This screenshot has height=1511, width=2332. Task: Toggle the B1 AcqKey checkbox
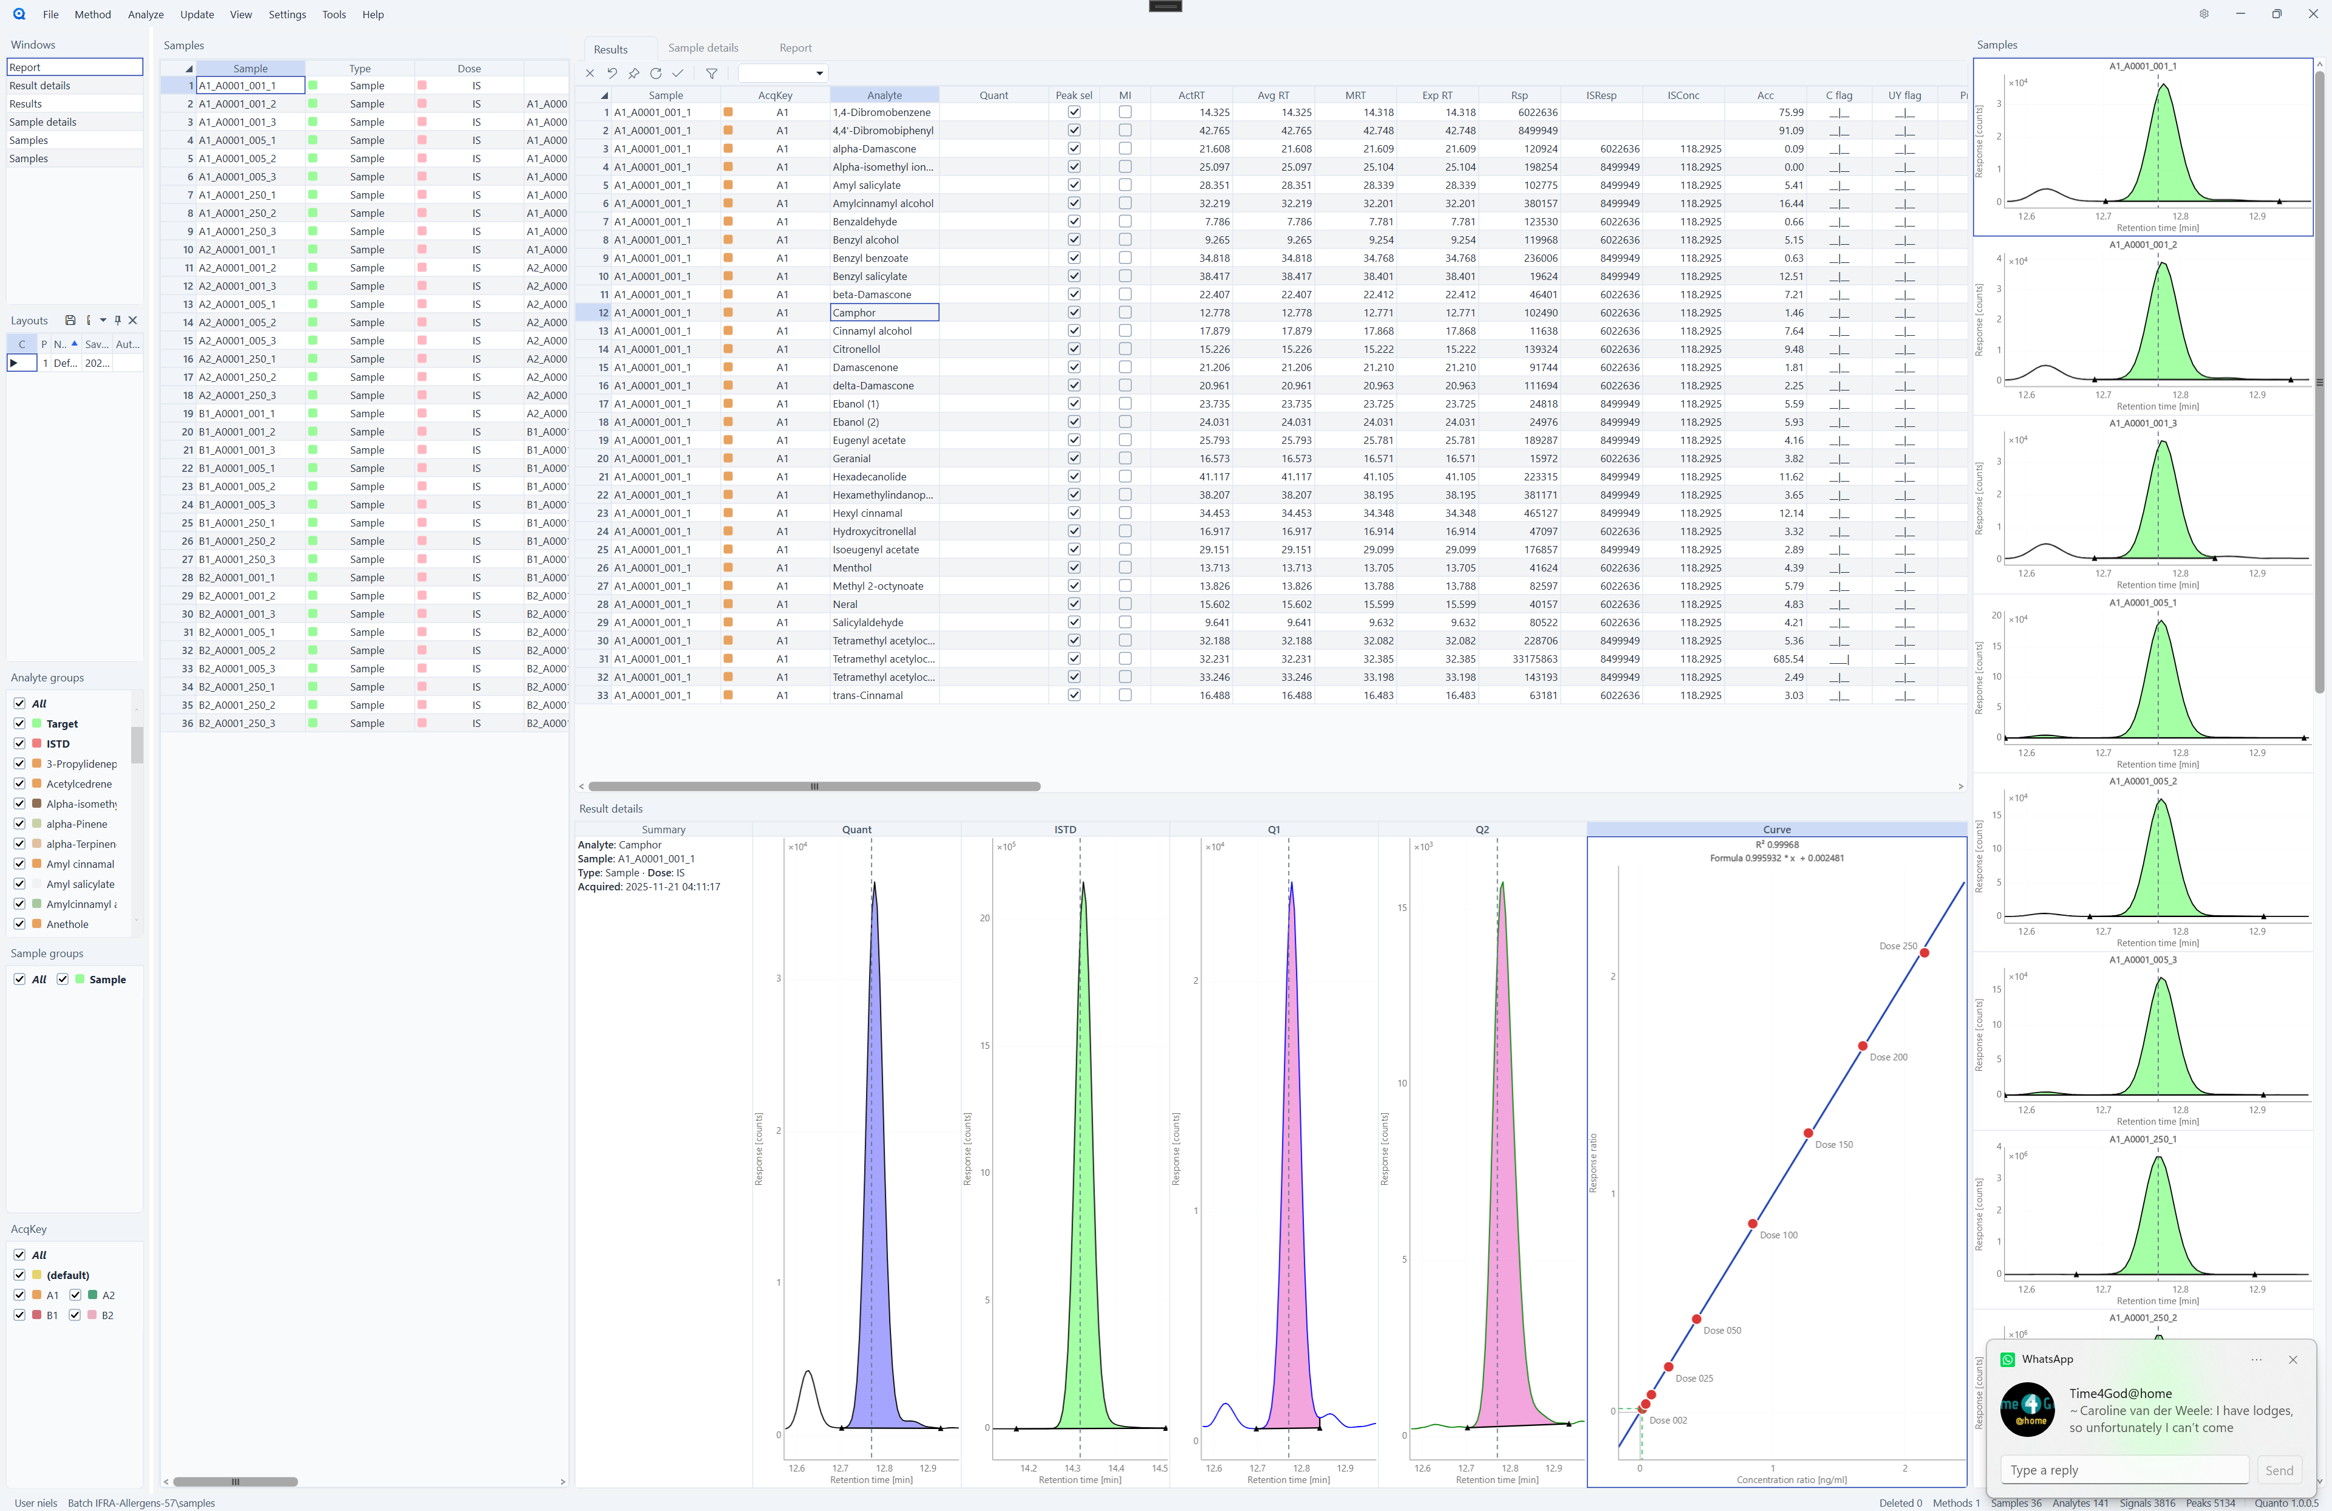point(19,1315)
